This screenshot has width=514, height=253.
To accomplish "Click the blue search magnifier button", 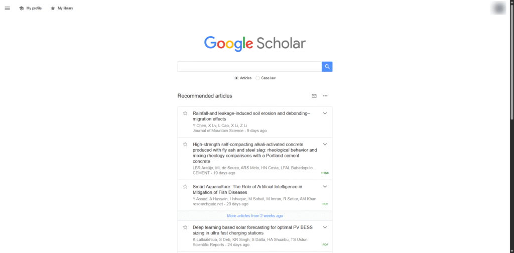I will coord(327,67).
